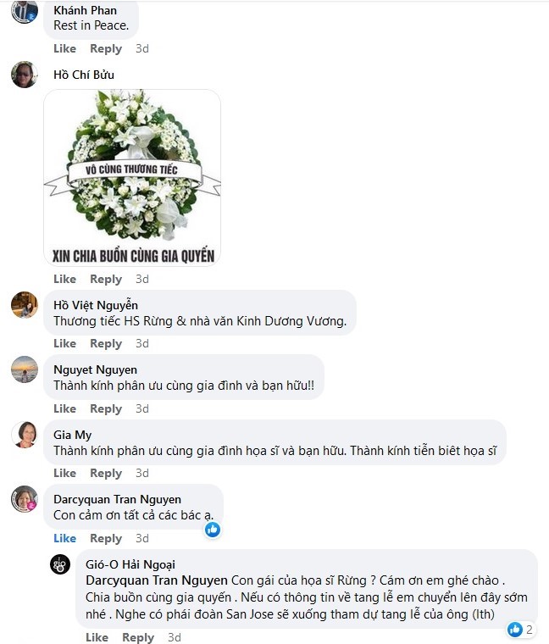The height and width of the screenshot is (644, 549).
Task: Reply to Hồ Việt Nguyễn's comment
Action: pos(106,344)
